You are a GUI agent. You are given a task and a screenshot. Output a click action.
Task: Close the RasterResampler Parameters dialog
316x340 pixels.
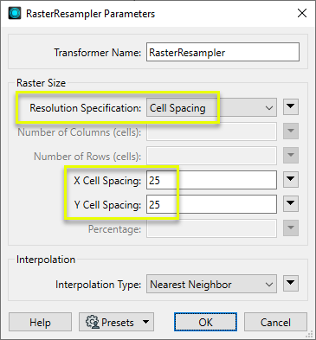tap(302, 13)
